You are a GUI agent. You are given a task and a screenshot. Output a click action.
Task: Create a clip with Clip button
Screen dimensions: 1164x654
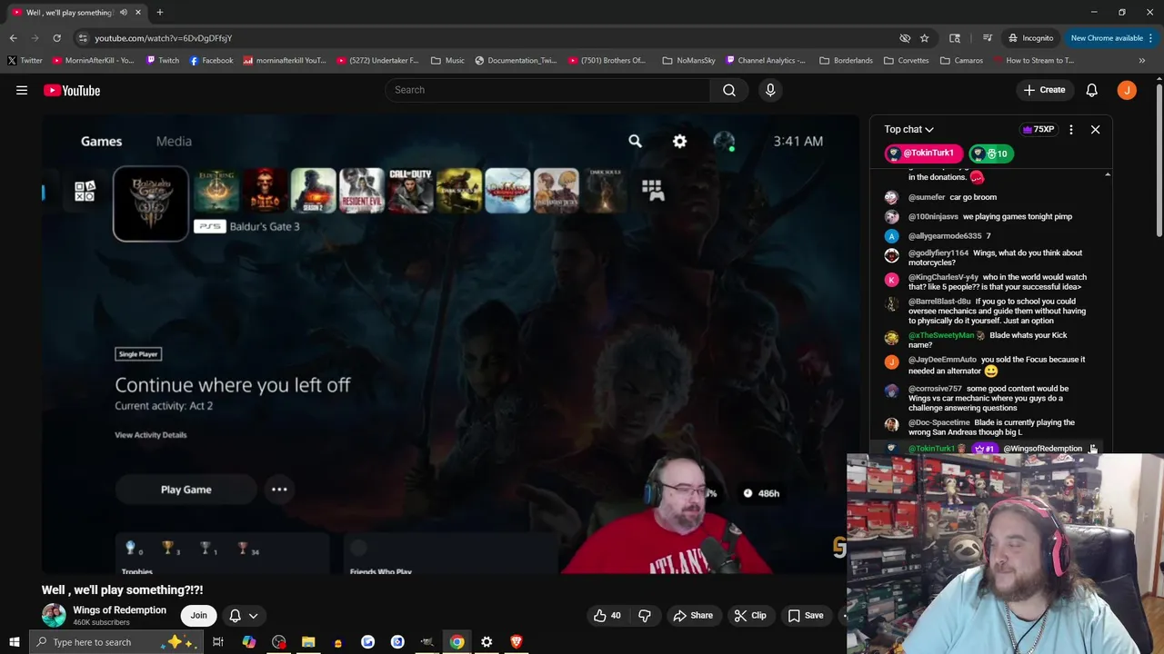tap(750, 616)
